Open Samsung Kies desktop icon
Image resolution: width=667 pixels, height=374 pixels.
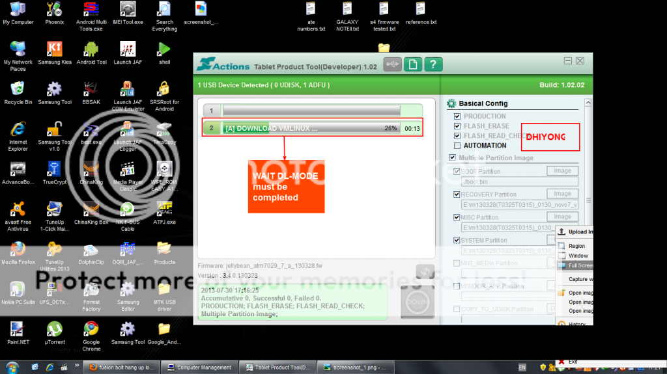pos(55,53)
